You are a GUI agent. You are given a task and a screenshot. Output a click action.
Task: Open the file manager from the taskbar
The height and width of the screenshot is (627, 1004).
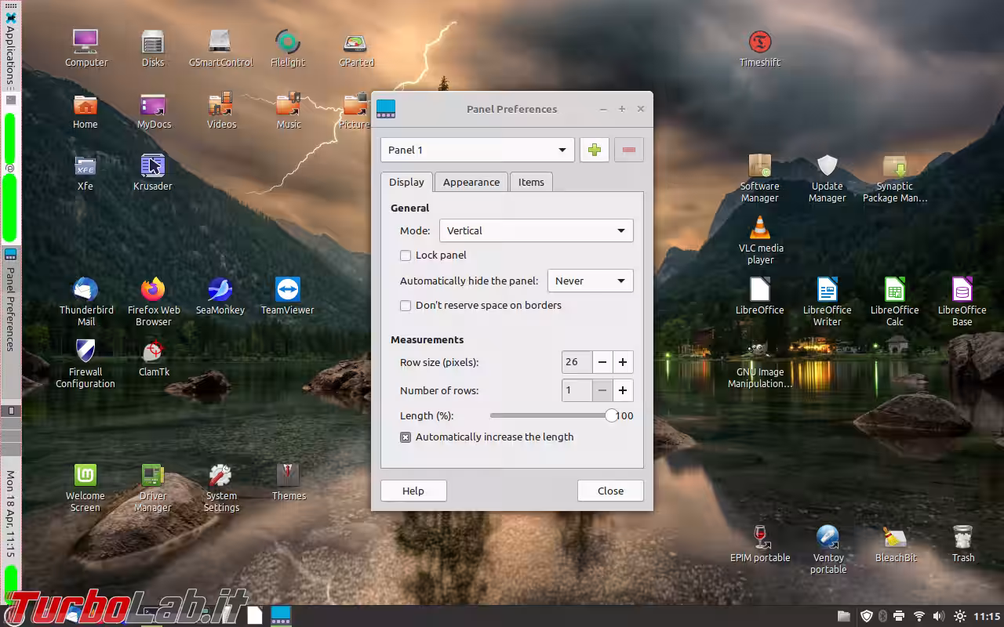(x=843, y=615)
